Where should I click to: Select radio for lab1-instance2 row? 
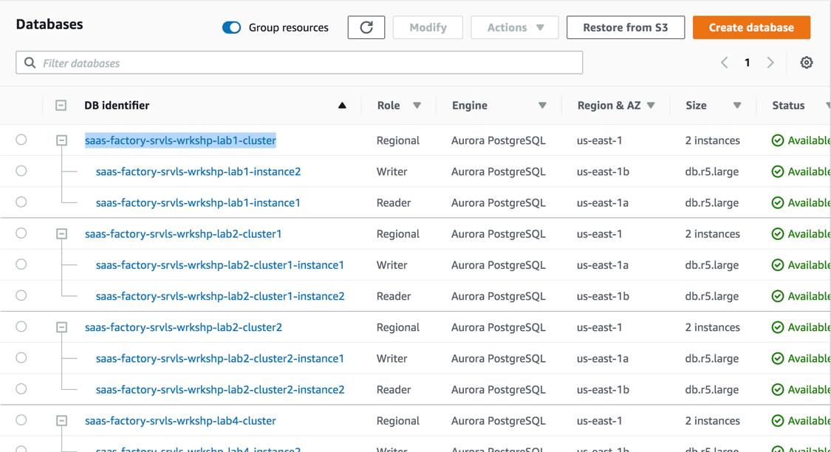21,171
